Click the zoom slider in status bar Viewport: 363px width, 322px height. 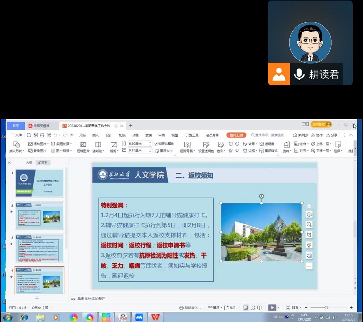pyautogui.click(x=326, y=308)
